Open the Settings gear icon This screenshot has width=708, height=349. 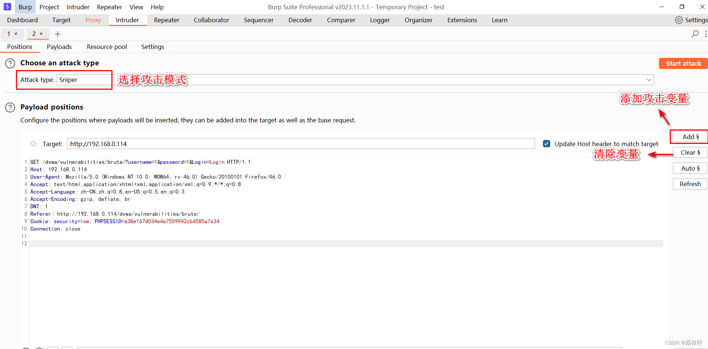pos(679,20)
